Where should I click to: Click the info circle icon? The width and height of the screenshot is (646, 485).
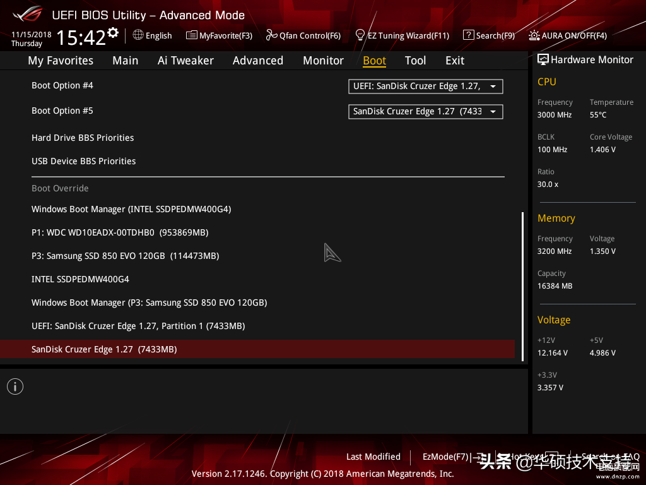click(x=15, y=386)
